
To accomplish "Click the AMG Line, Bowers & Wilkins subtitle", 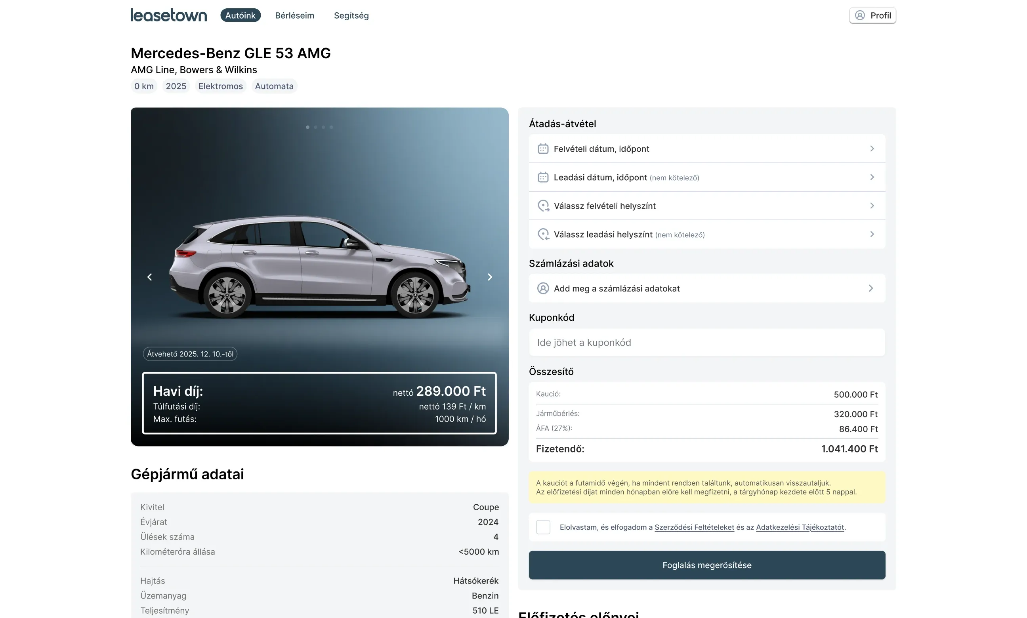I will (194, 70).
